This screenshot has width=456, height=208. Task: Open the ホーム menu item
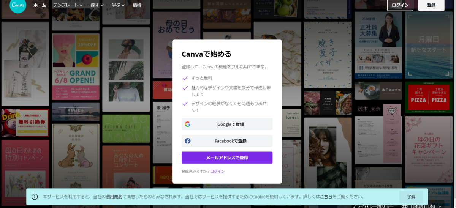(x=40, y=5)
